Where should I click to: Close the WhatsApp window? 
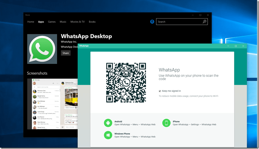coord(243,46)
